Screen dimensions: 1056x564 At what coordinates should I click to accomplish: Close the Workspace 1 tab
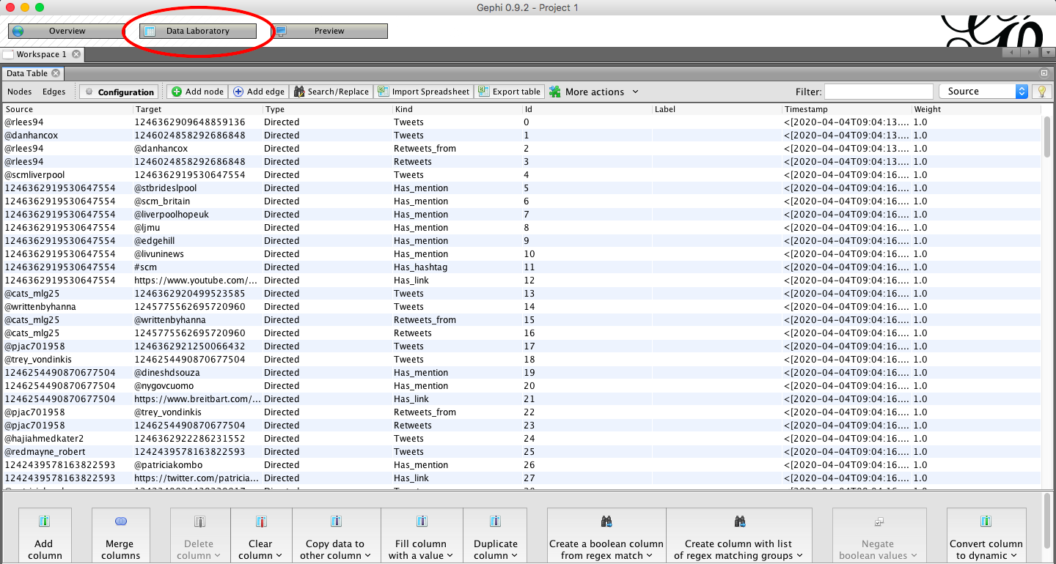tap(76, 54)
